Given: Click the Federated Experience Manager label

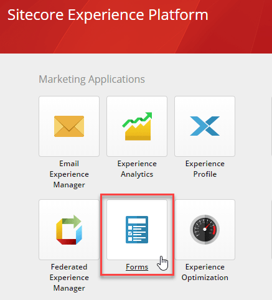Looking at the screenshot, I should tap(69, 278).
